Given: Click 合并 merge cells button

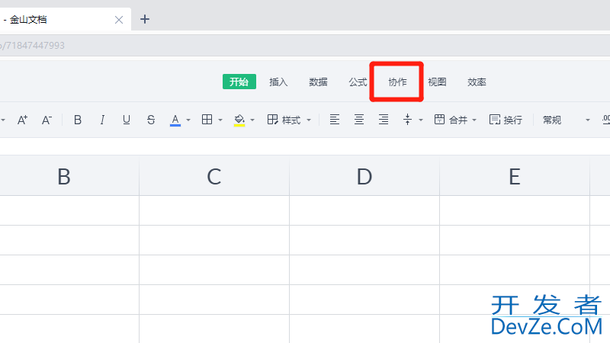Looking at the screenshot, I should (x=451, y=120).
